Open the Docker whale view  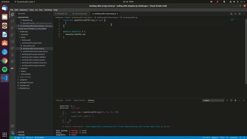tap(12, 68)
